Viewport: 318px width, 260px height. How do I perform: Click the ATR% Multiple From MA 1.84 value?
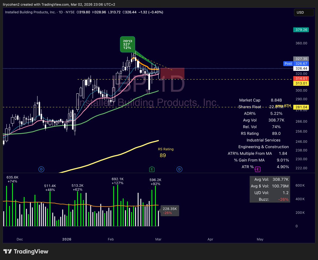283,153
